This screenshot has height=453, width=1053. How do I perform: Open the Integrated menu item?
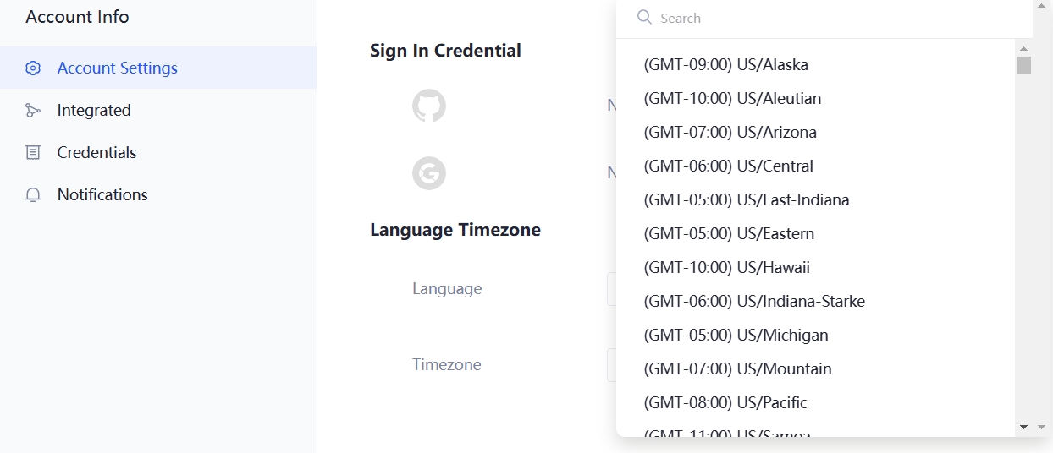94,111
